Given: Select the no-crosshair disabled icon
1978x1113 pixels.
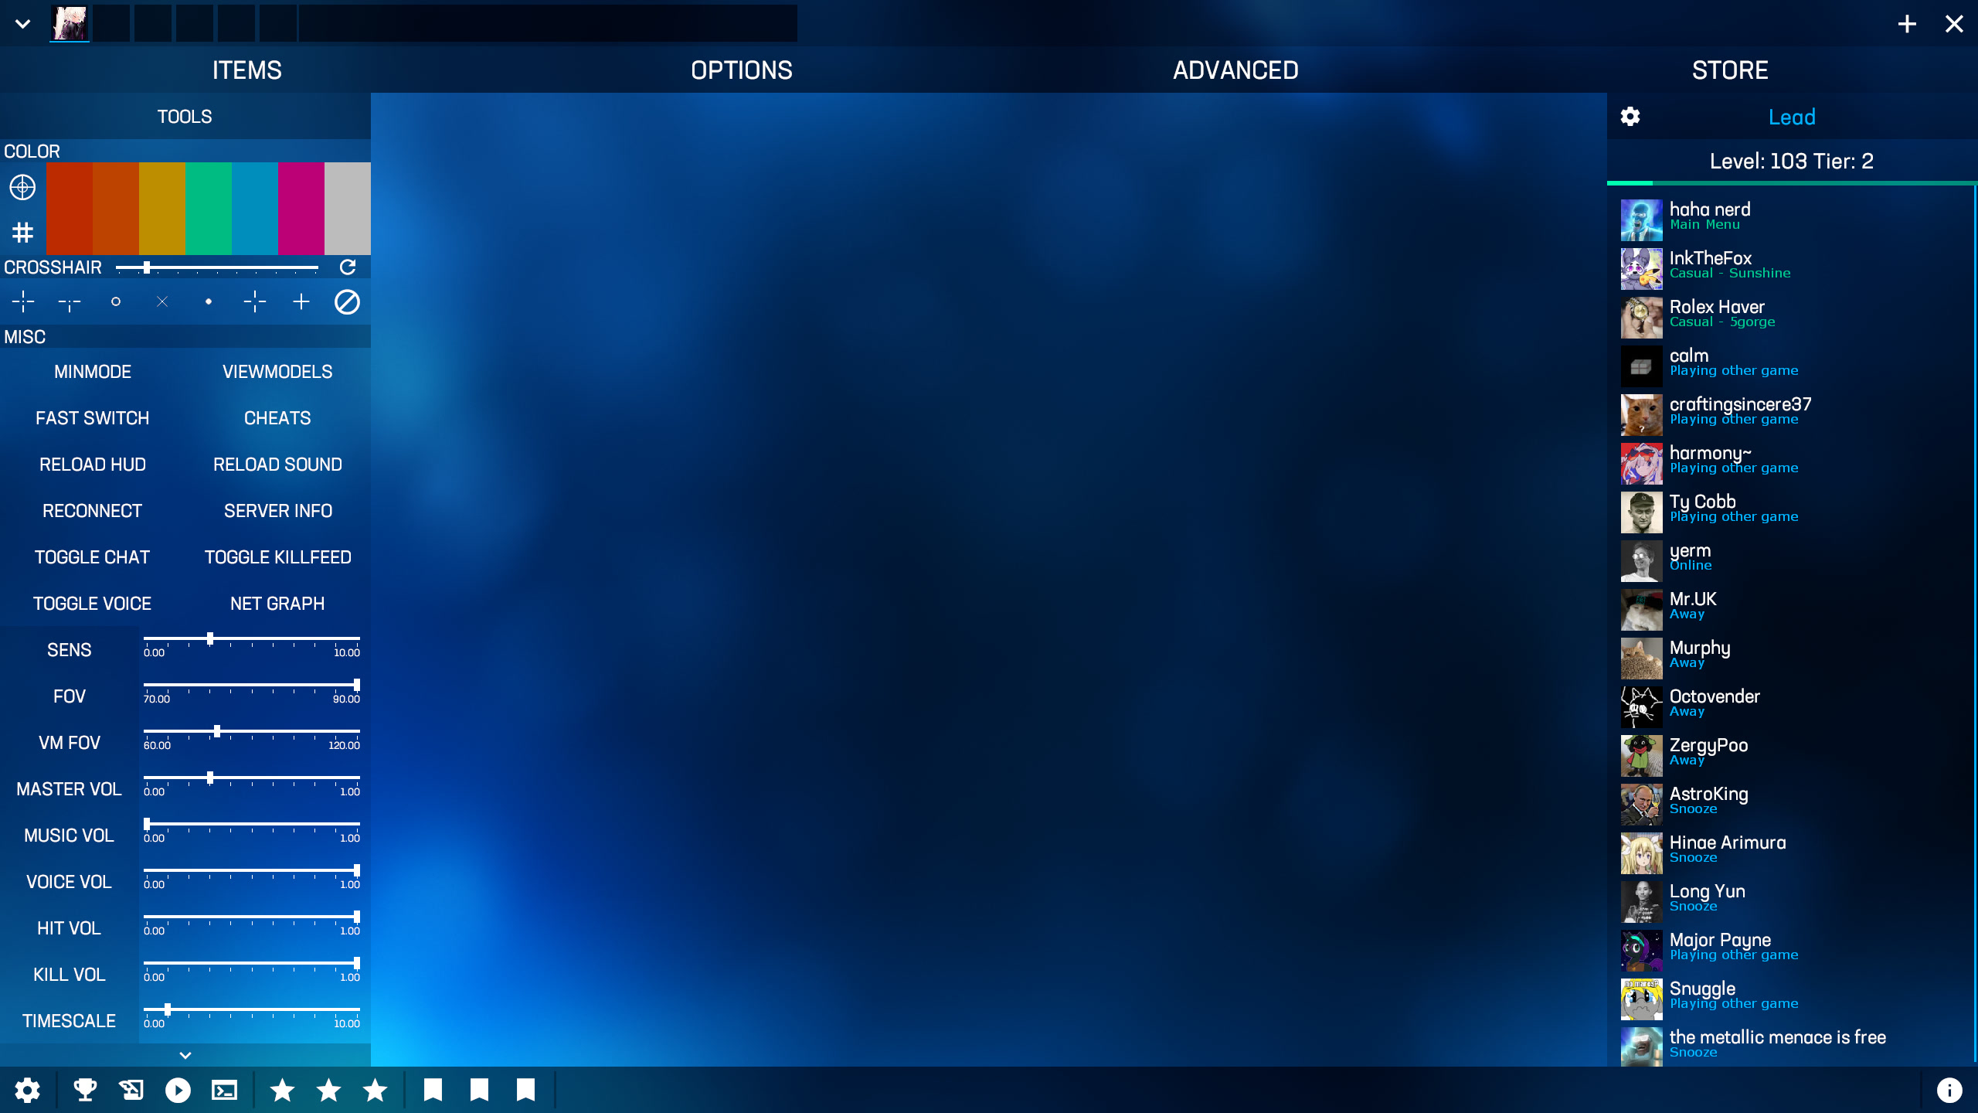Looking at the screenshot, I should click(x=347, y=301).
